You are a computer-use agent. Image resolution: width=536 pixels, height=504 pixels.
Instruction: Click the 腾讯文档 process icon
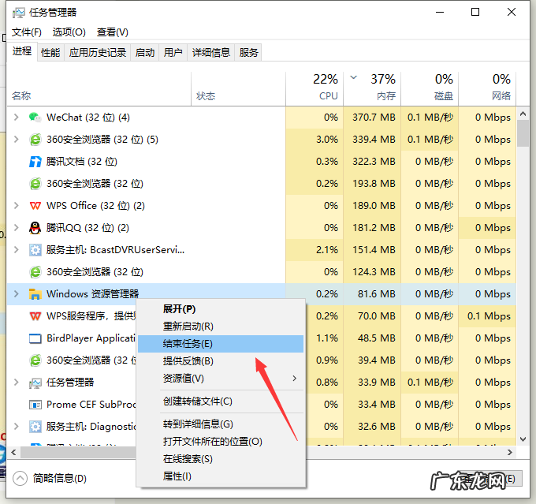tap(35, 162)
